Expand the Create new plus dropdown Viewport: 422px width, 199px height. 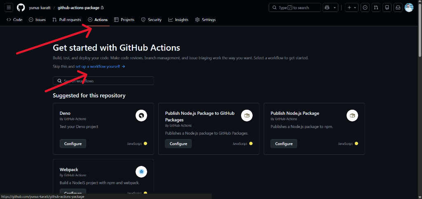tap(351, 7)
